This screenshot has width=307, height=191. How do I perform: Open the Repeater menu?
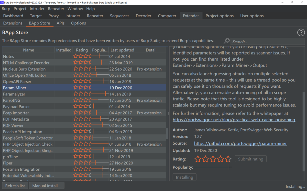pyautogui.click(x=56, y=9)
